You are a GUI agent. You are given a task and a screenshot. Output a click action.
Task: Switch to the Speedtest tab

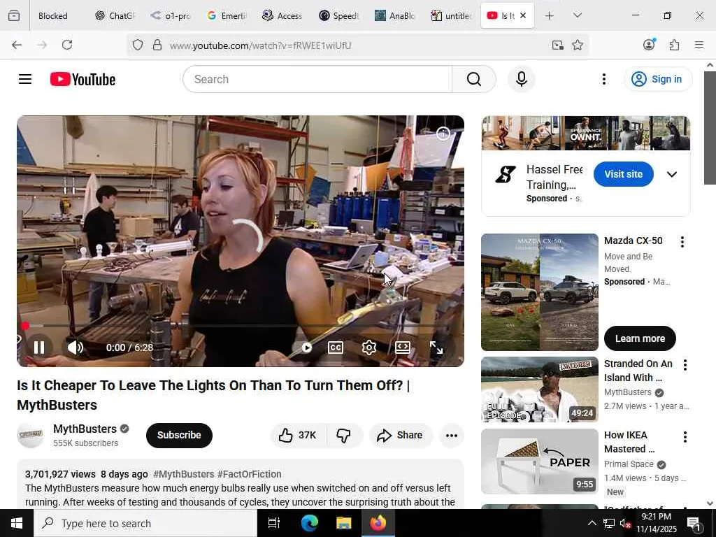click(x=339, y=15)
